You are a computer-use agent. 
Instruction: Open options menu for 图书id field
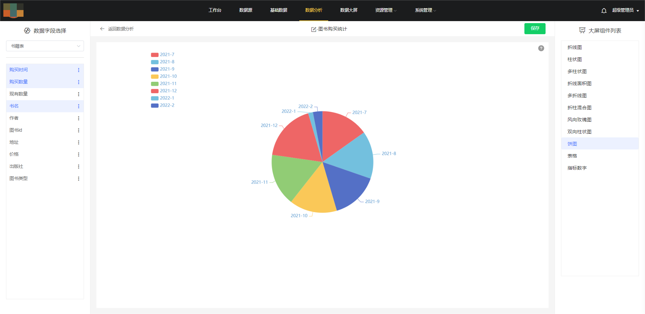click(x=79, y=130)
